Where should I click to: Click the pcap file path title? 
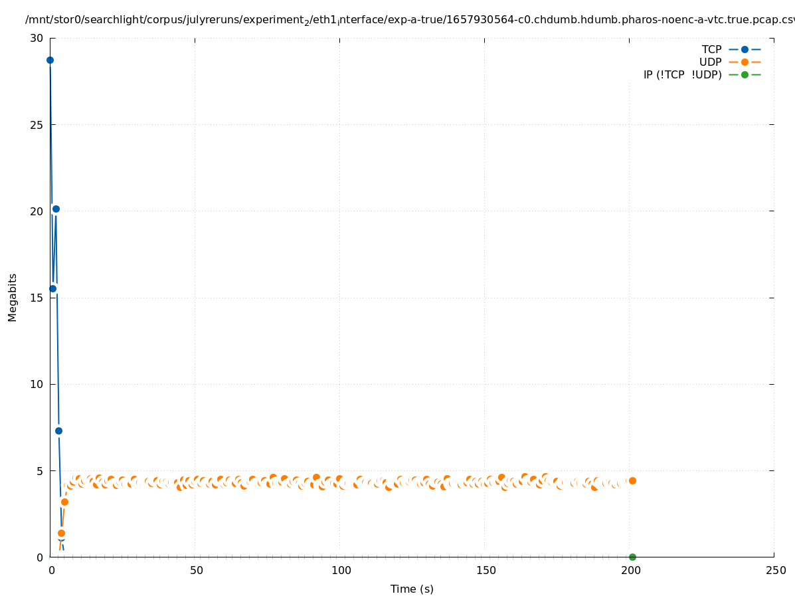(x=410, y=20)
